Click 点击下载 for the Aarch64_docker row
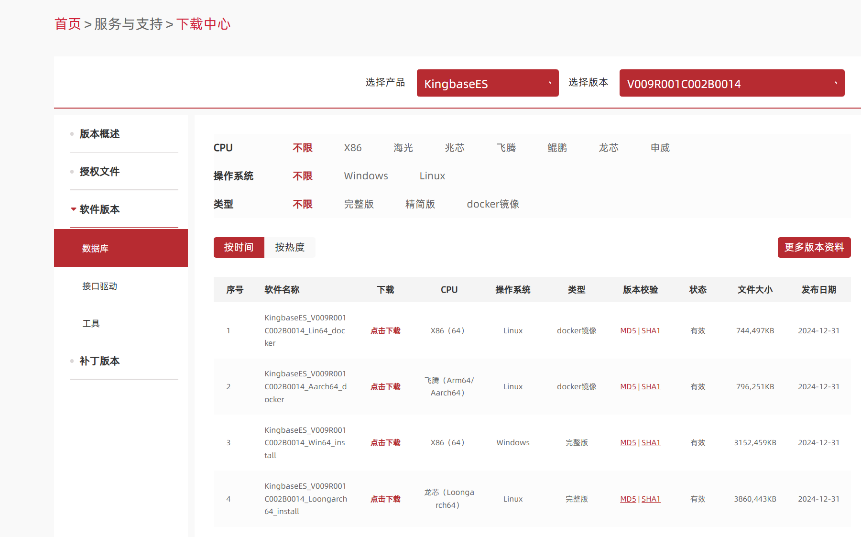 385,387
